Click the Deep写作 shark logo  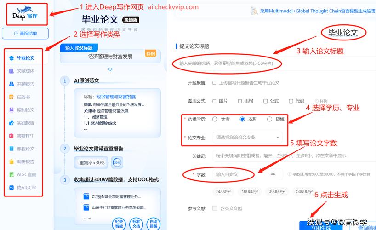[25, 13]
